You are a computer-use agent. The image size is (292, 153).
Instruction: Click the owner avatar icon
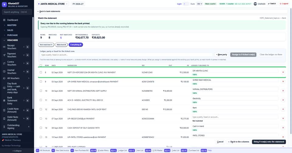255,4
